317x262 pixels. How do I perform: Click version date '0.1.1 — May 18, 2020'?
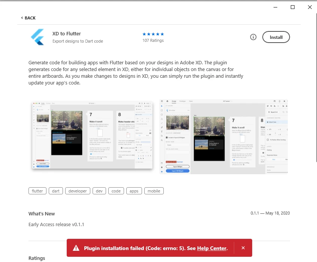tap(270, 213)
